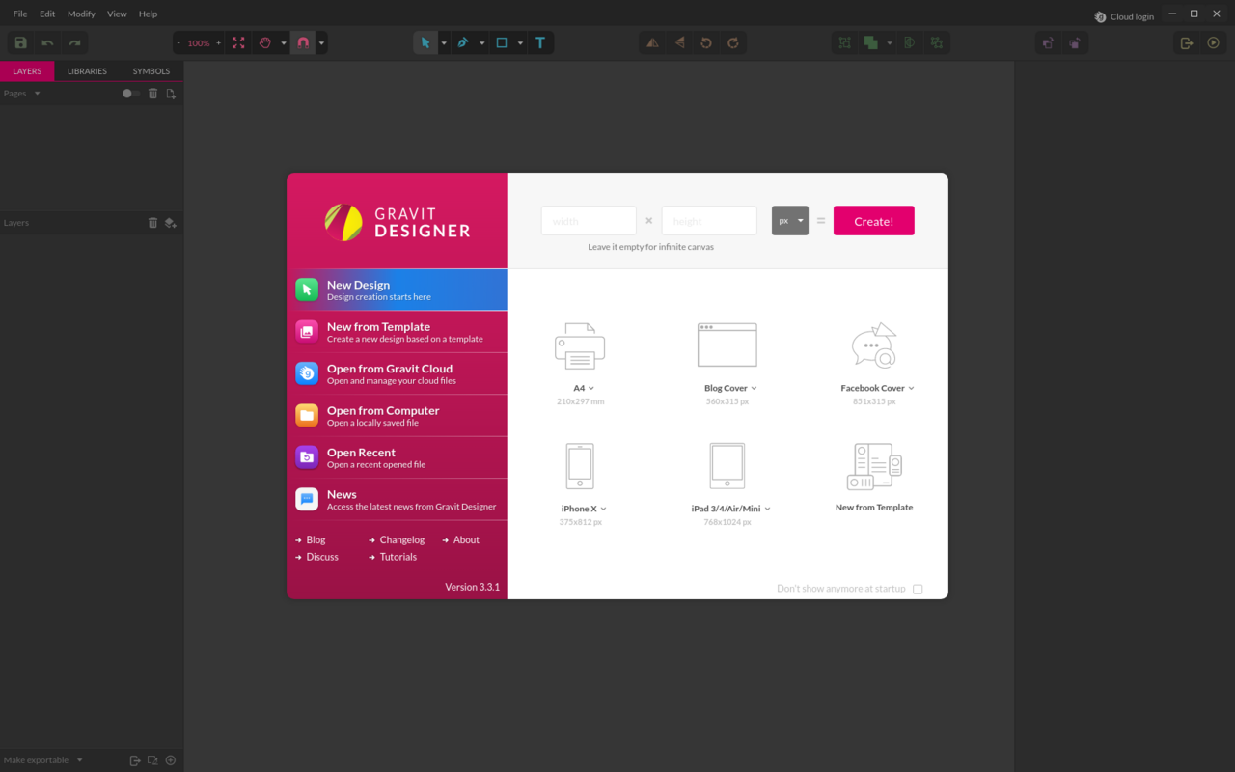Switch to the Symbols tab
Screen dimensions: 1235x772
click(151, 71)
